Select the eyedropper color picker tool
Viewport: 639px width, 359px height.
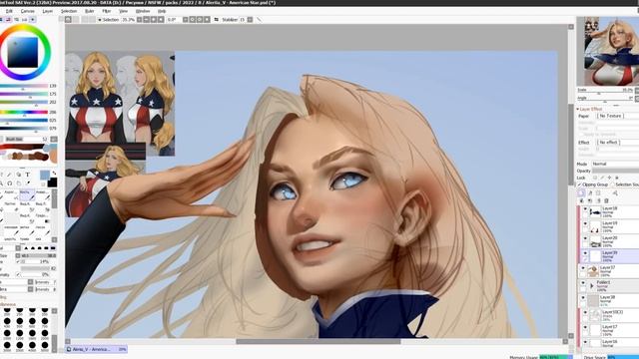click(28, 183)
